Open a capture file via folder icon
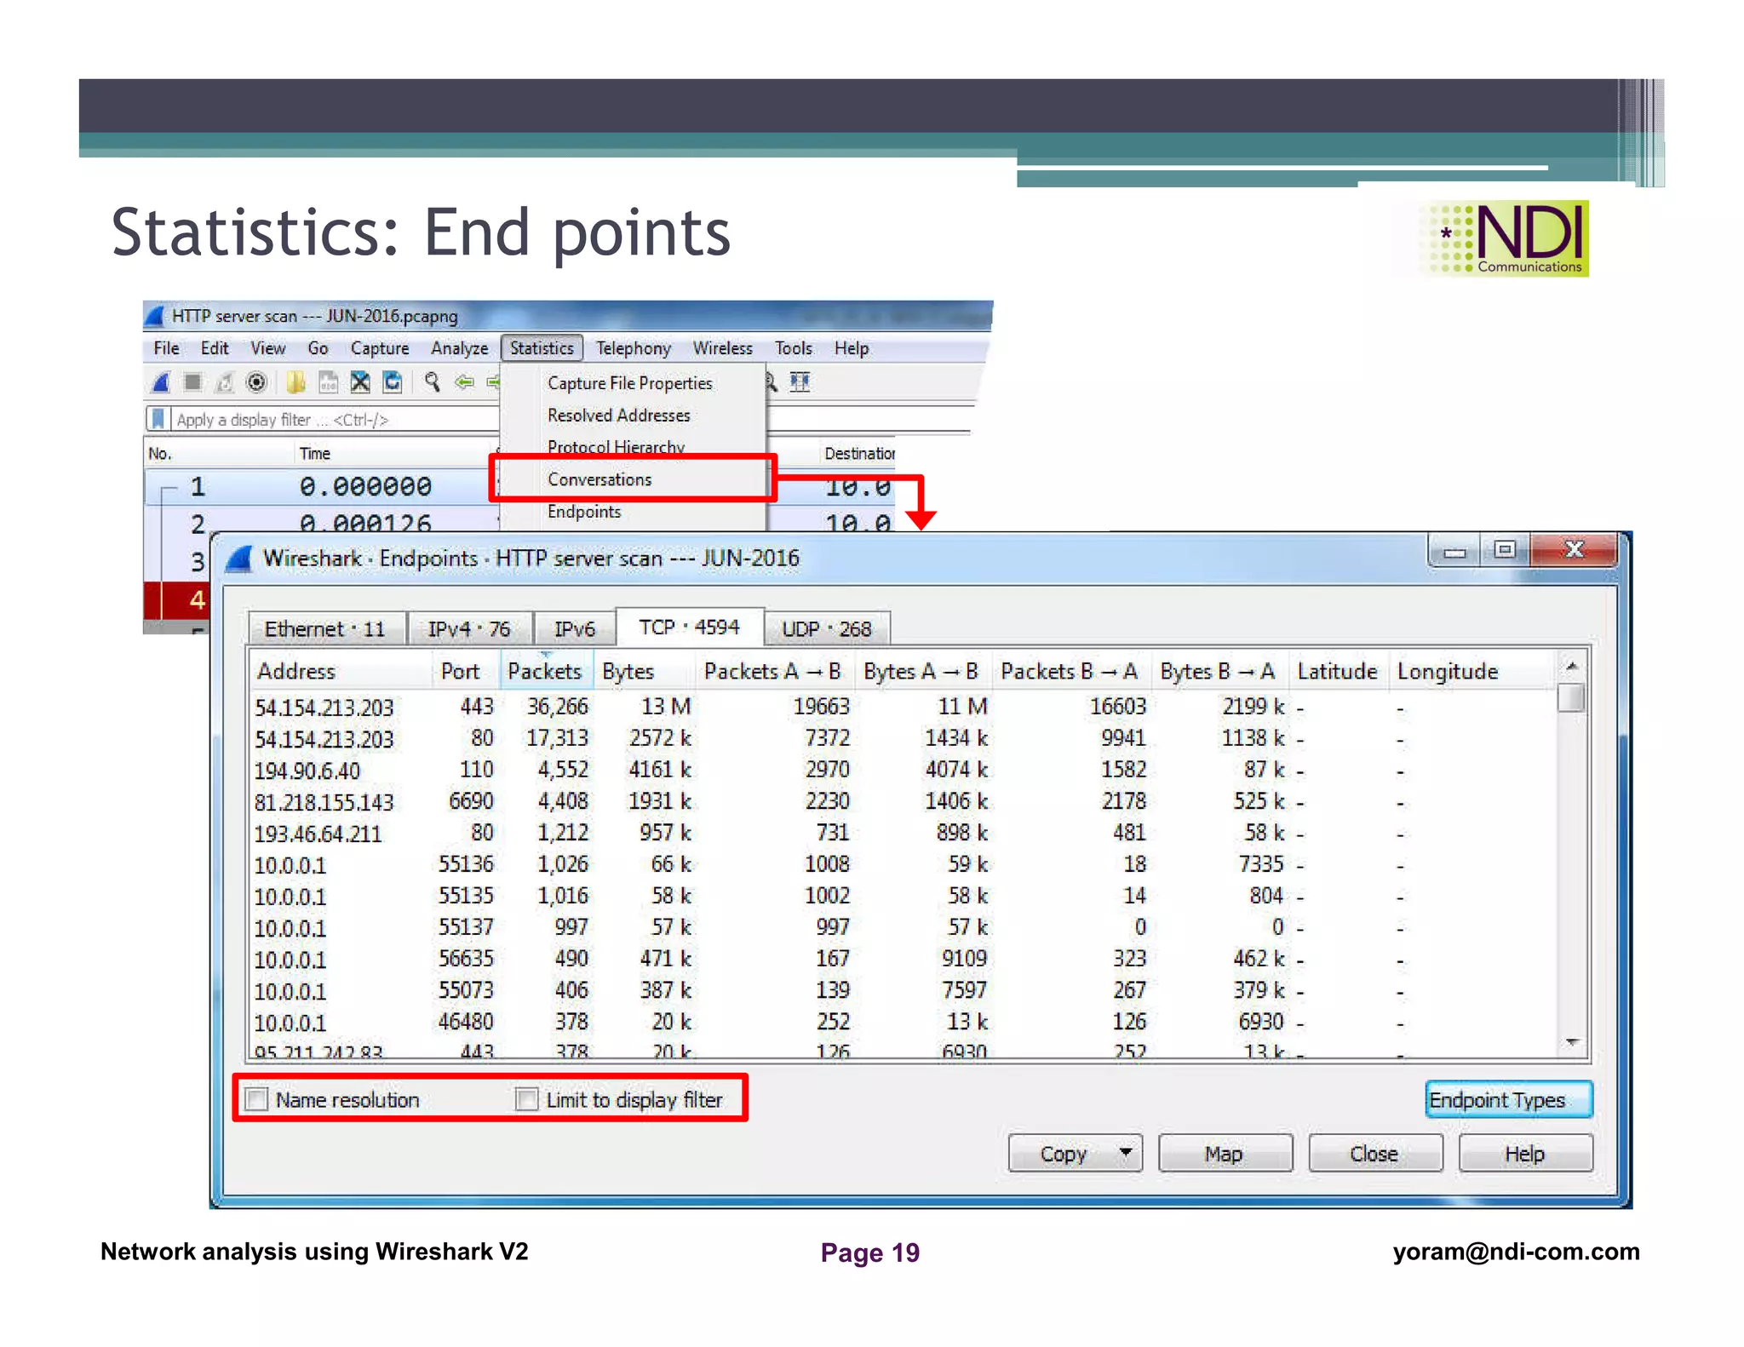Image resolution: width=1744 pixels, height=1347 pixels. (295, 382)
